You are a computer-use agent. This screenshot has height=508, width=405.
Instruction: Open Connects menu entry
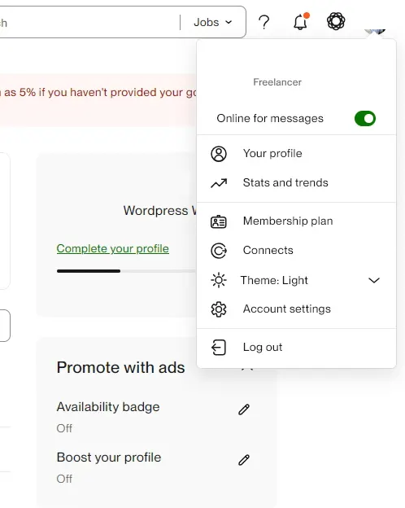coord(268,250)
